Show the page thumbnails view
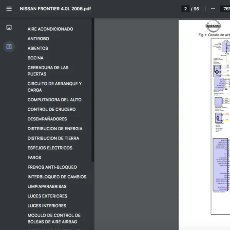Viewport: 230px width, 230px height. pos(9,27)
